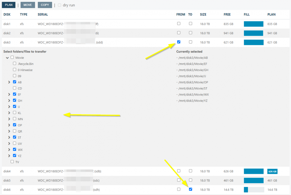The height and width of the screenshot is (195, 291).
Task: Click the disk3 row label
Action: pyautogui.click(x=7, y=42)
